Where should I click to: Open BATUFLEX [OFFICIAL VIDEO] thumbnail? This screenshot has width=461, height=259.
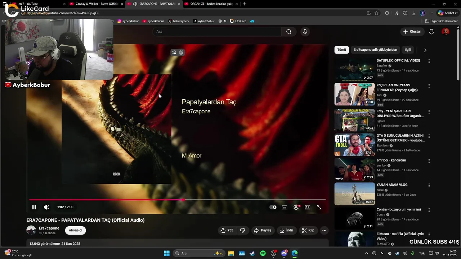pos(354,69)
